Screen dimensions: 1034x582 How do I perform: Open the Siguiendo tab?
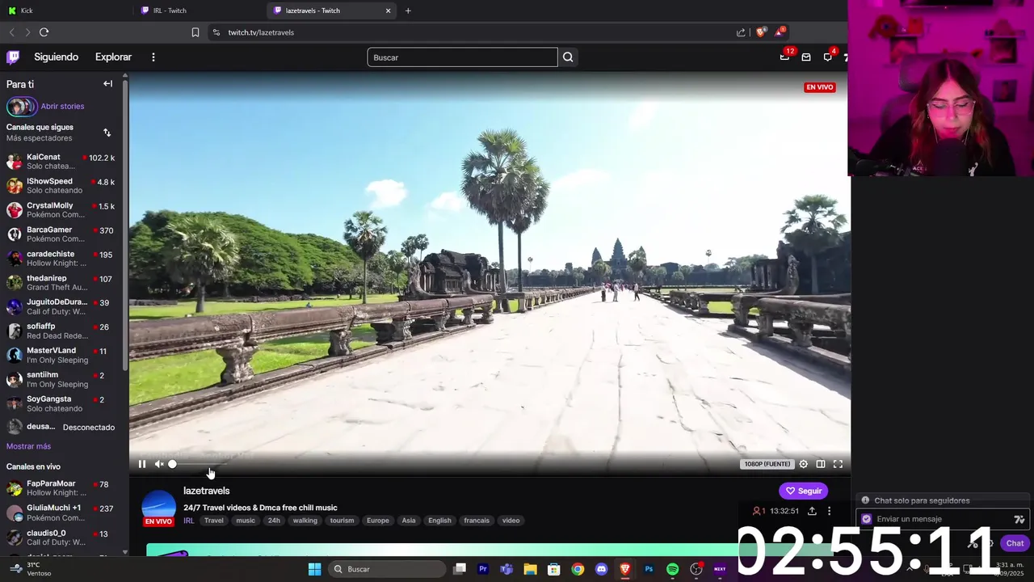(x=56, y=57)
